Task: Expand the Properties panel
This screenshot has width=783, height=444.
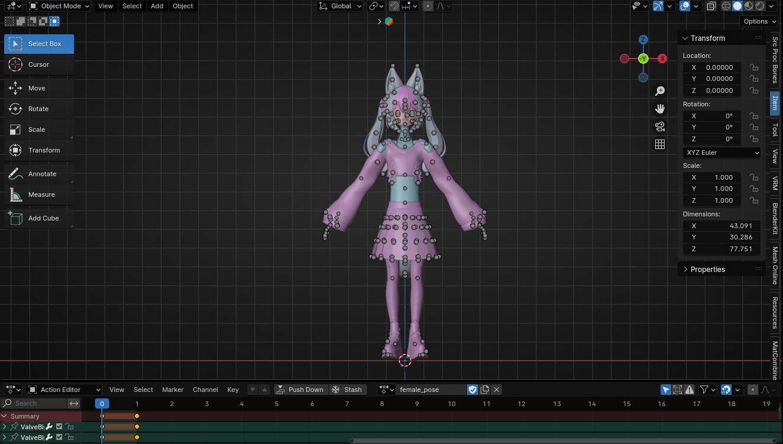Action: 685,270
